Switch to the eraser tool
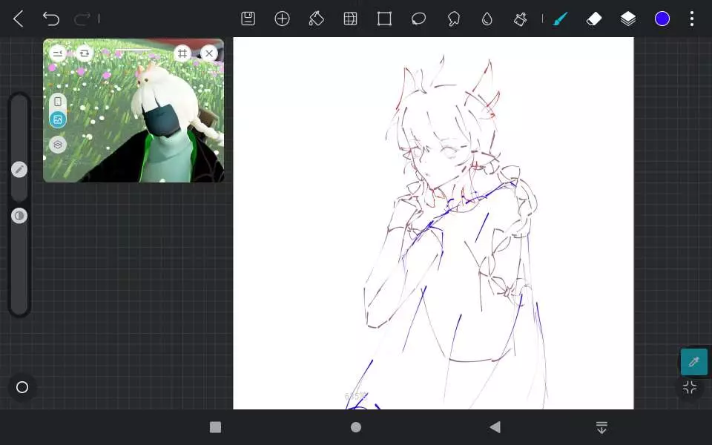The image size is (712, 445). click(594, 19)
